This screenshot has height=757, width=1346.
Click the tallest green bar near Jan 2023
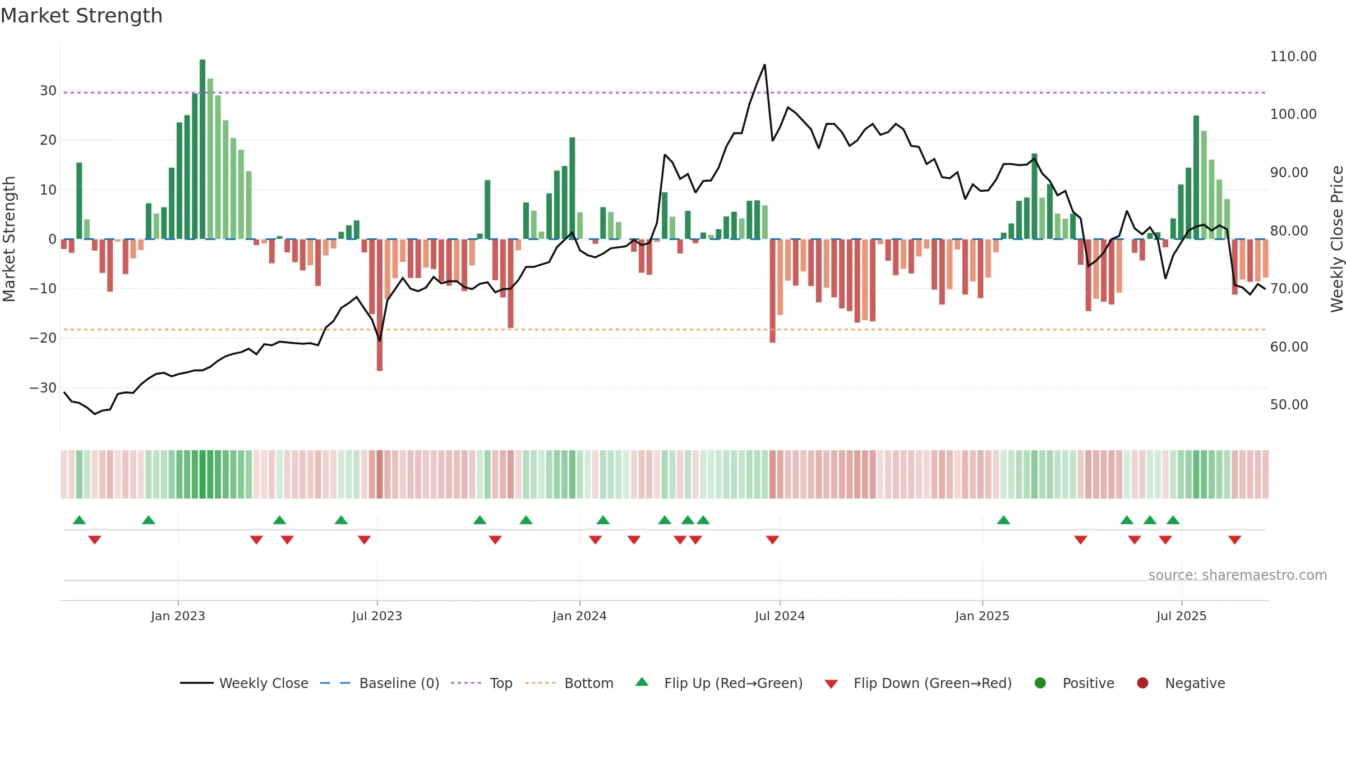coord(202,149)
